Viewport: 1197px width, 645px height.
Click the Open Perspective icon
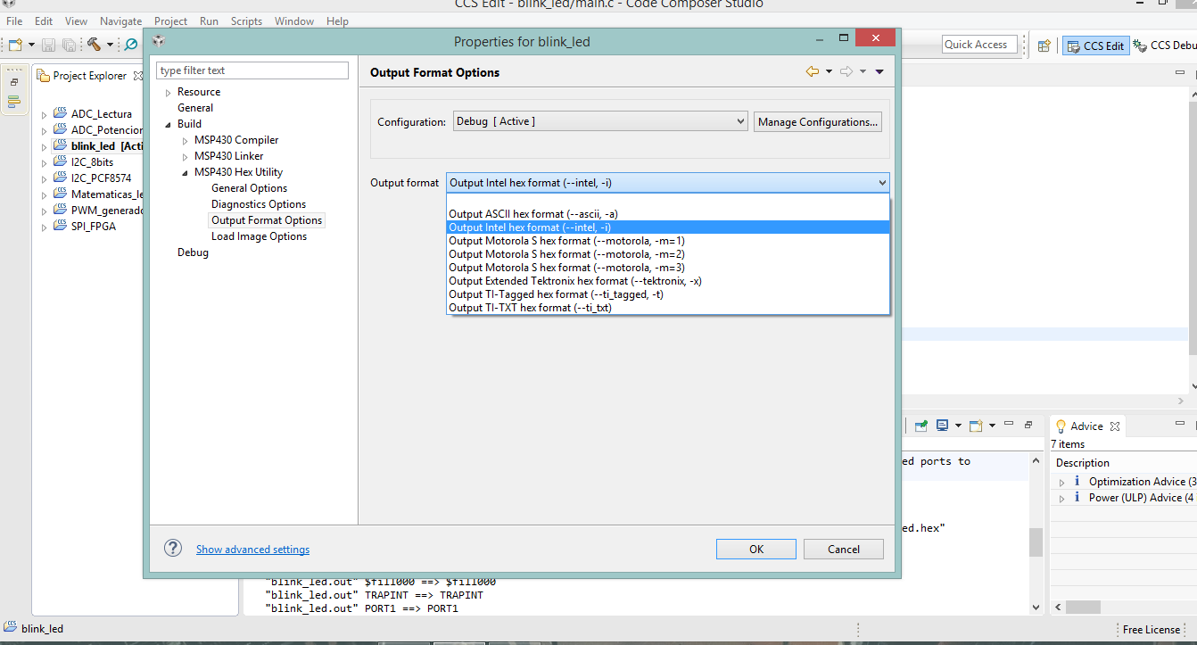1044,45
